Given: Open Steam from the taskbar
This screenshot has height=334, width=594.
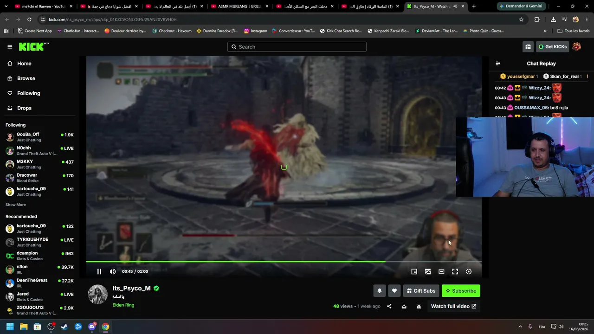Looking at the screenshot, I should point(65,327).
